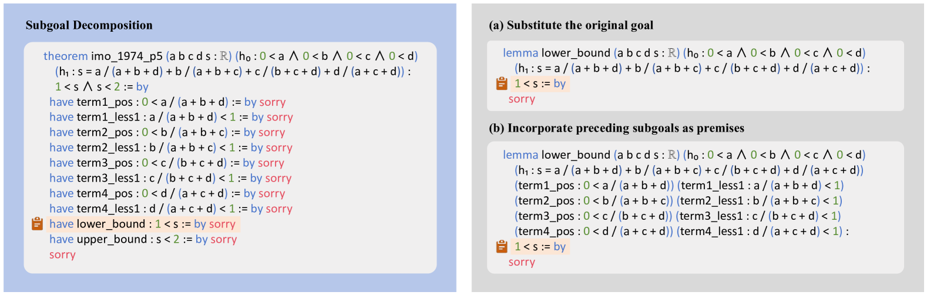Click clipboard icon beside 'have lower_bound' line
The image size is (927, 295).
[x=37, y=224]
